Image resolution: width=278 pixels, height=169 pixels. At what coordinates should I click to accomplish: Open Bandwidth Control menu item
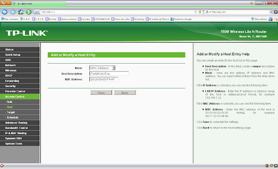tap(20, 128)
